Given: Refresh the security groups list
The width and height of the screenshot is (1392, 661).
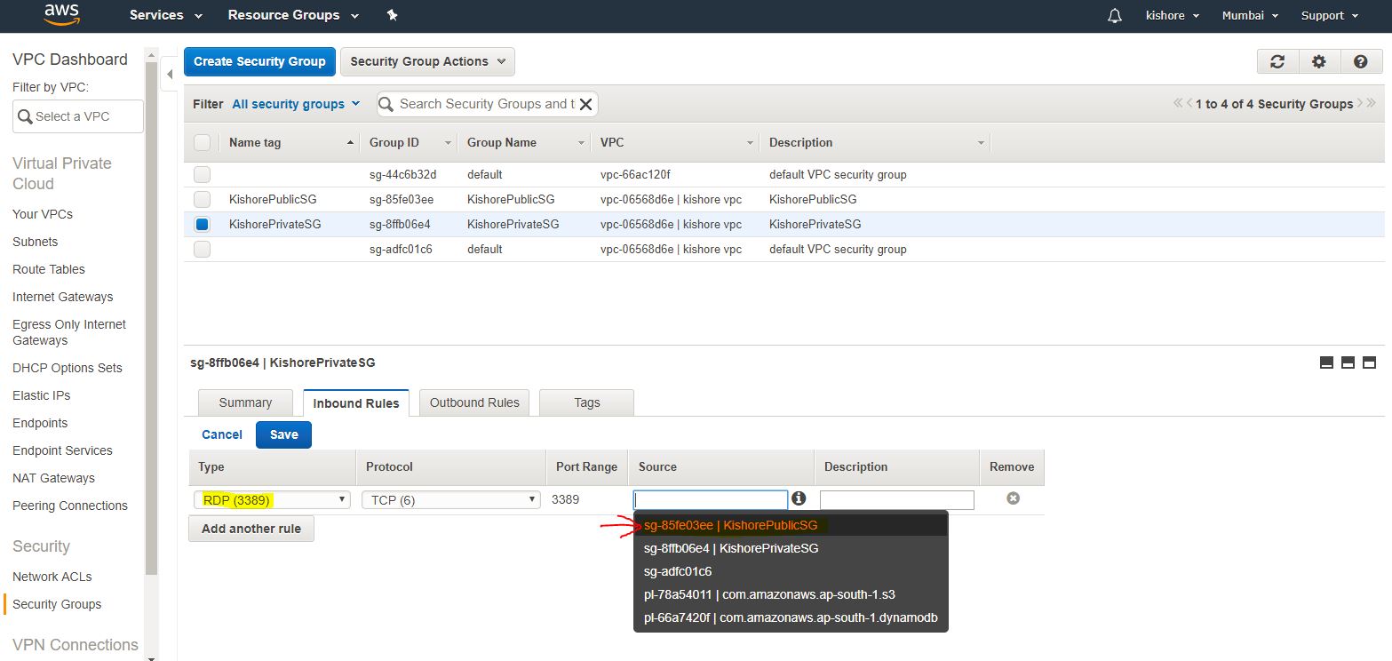Looking at the screenshot, I should pyautogui.click(x=1277, y=61).
